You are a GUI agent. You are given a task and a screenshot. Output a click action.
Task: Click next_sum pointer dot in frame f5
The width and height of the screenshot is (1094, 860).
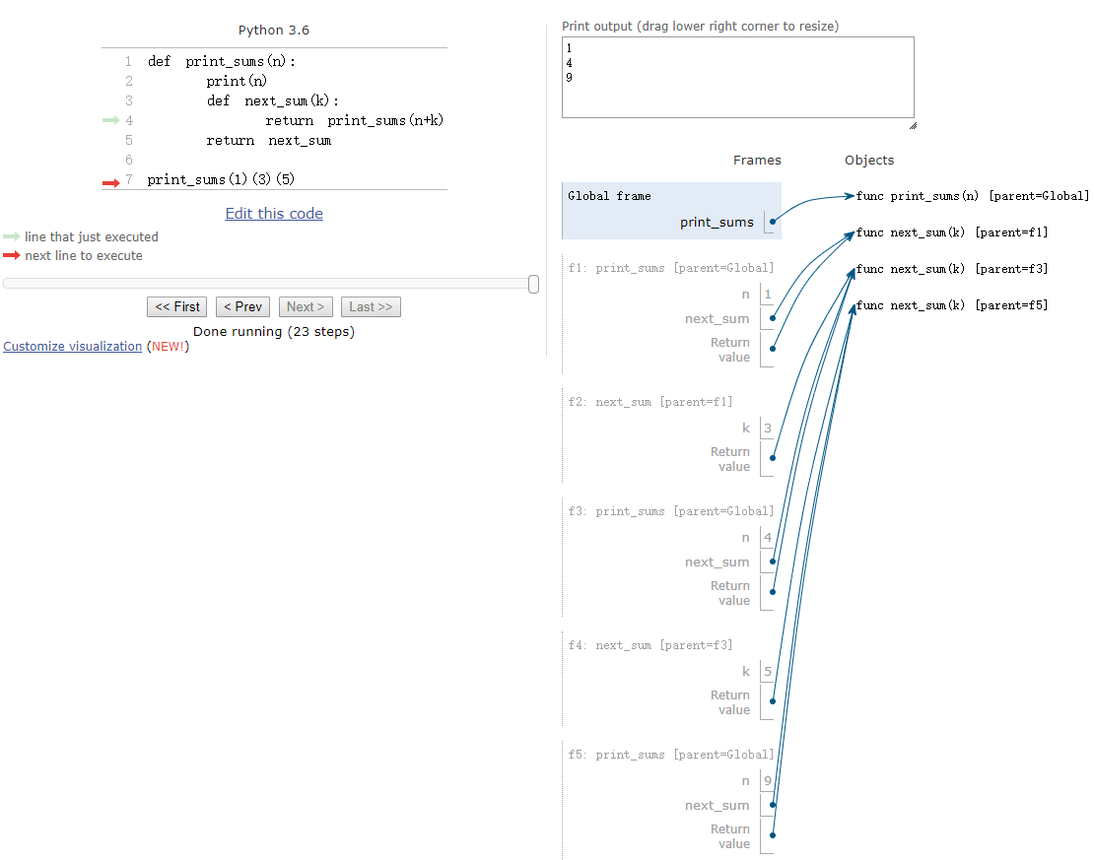[x=773, y=805]
